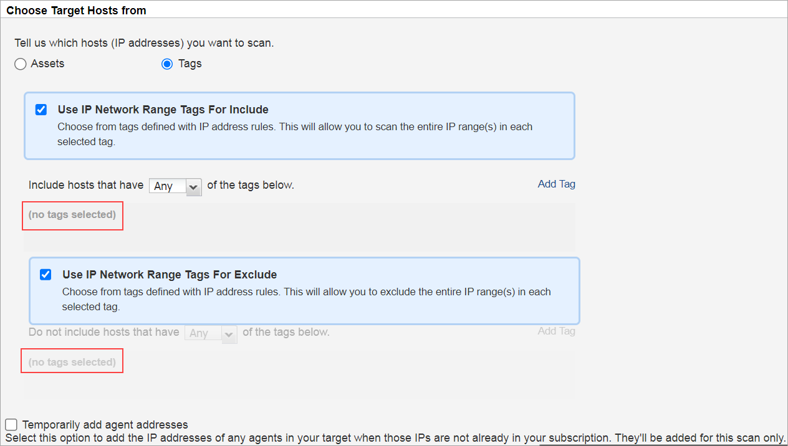Disable Use IP Network Range Tags For Exclude
This screenshot has width=788, height=446.
tap(46, 274)
